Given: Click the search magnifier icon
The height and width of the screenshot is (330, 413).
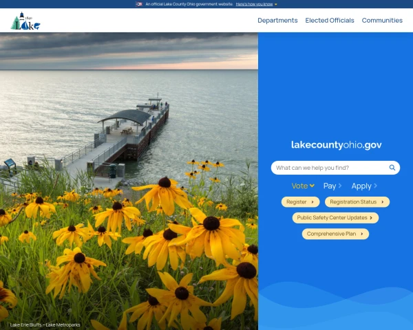Looking at the screenshot, I should 392,168.
